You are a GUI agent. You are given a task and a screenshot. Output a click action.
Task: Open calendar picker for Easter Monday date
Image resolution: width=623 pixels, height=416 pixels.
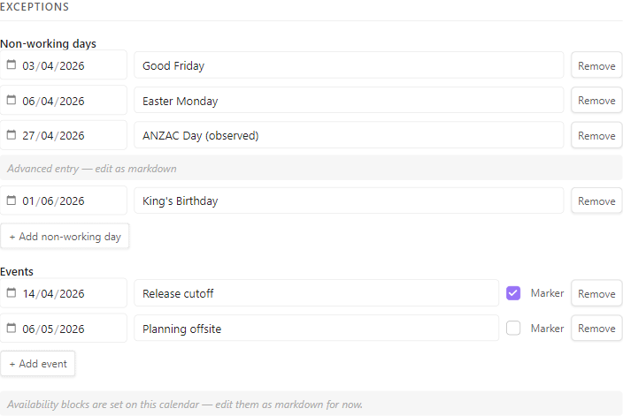12,100
